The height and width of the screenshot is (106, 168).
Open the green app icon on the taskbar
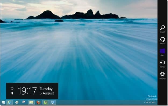coord(46,102)
